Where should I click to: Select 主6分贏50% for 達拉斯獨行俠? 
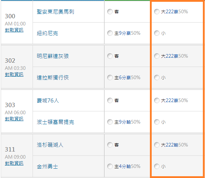point(110,77)
